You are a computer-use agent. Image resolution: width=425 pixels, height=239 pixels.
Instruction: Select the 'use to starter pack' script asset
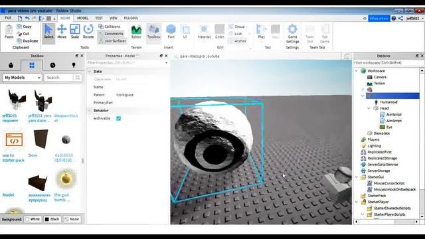tap(14, 139)
